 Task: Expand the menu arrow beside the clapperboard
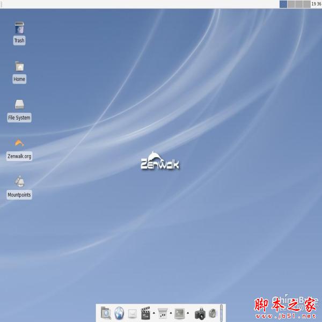tap(154, 313)
